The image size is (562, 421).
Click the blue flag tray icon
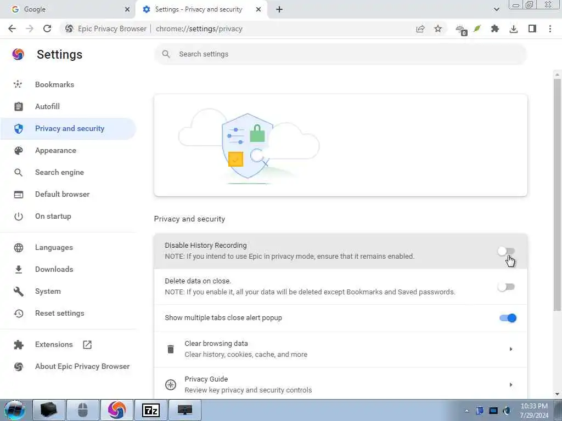480,411
